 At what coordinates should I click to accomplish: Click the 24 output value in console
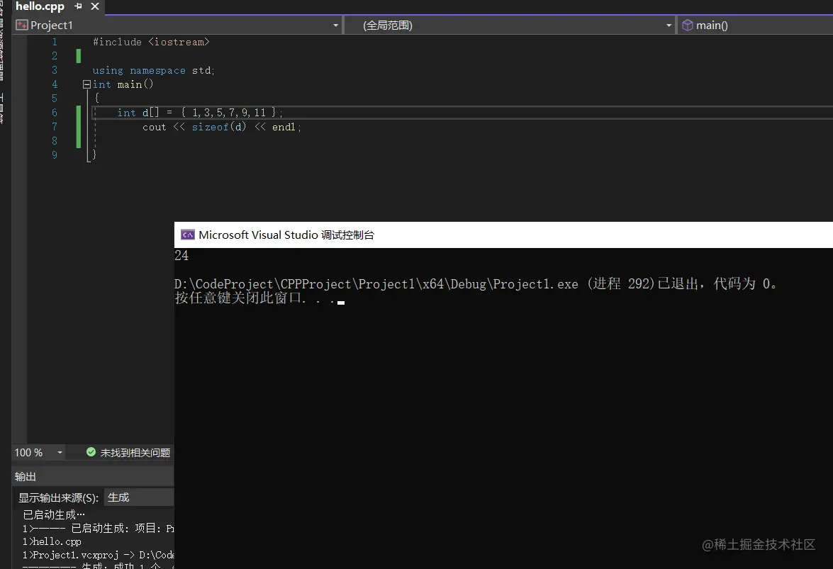click(181, 256)
